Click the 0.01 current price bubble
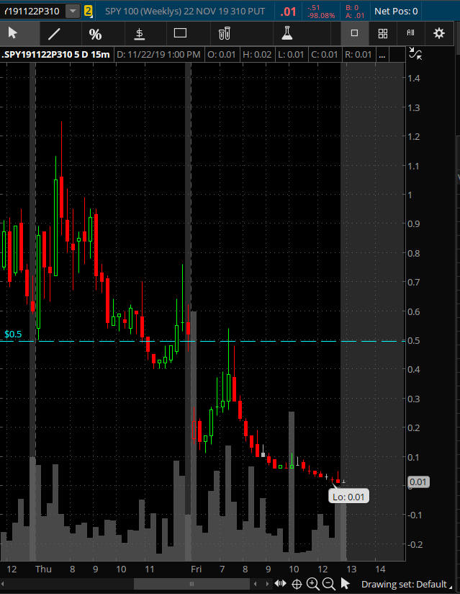The height and width of the screenshot is (594, 460). (x=418, y=482)
